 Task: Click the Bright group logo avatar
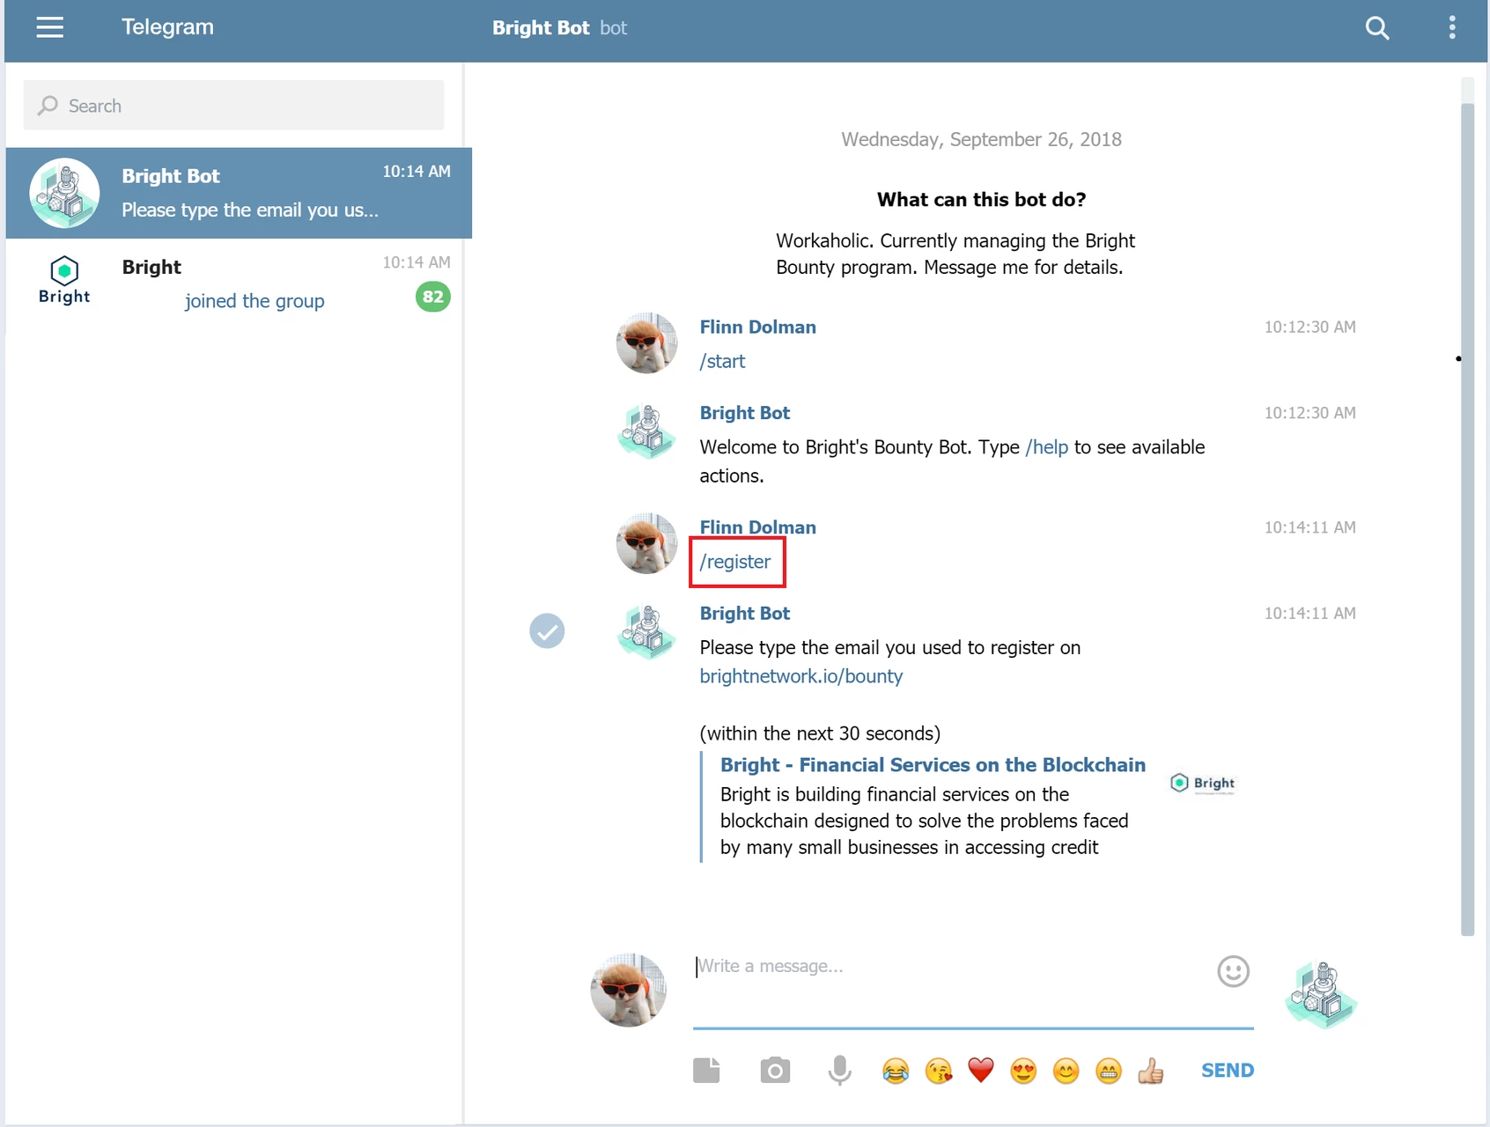[64, 280]
